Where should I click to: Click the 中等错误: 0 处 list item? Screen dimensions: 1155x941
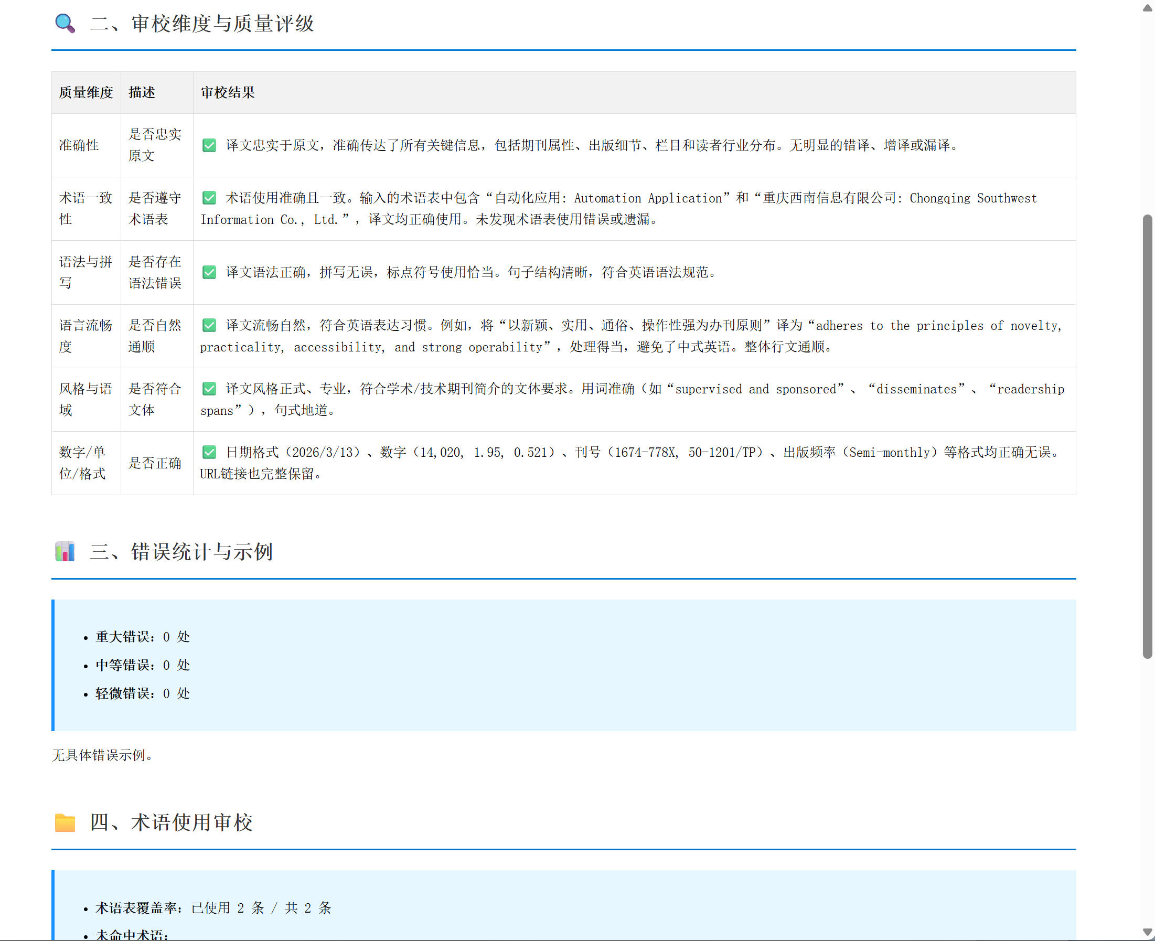[143, 665]
